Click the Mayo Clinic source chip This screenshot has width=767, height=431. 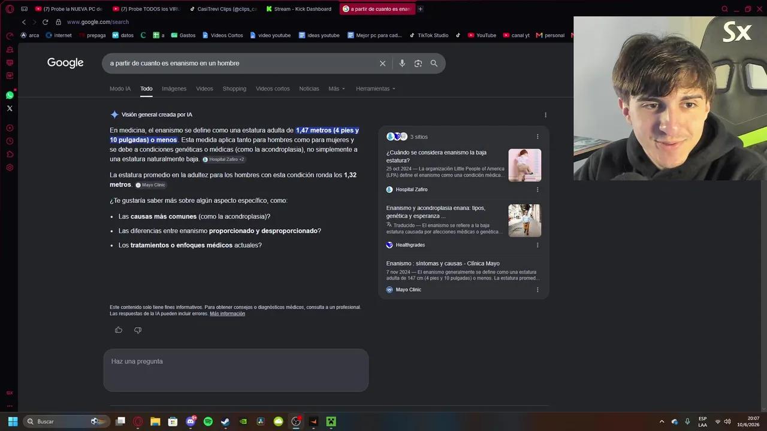coord(150,185)
